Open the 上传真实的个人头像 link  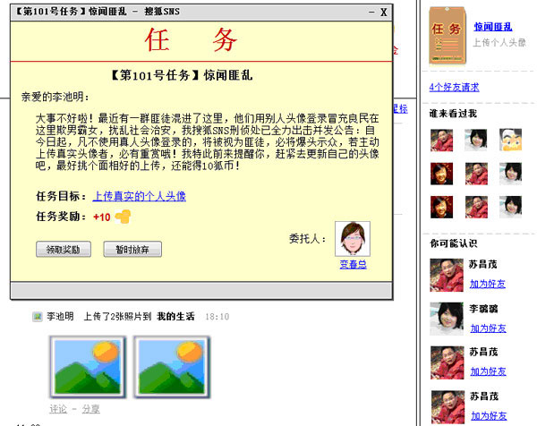coord(140,196)
